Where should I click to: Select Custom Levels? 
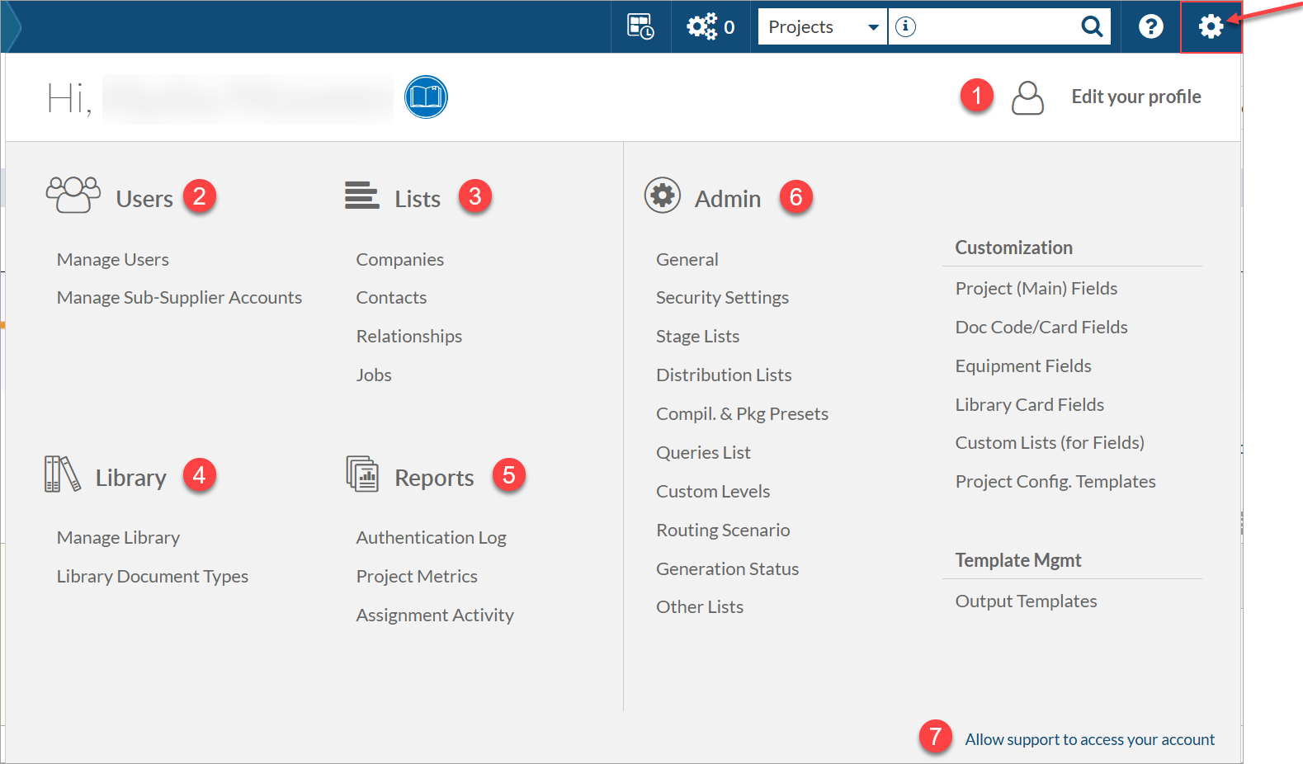pyautogui.click(x=713, y=492)
